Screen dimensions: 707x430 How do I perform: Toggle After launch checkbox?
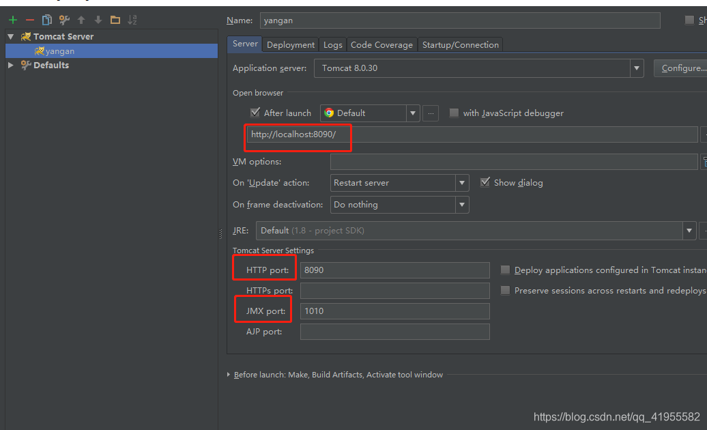click(255, 112)
